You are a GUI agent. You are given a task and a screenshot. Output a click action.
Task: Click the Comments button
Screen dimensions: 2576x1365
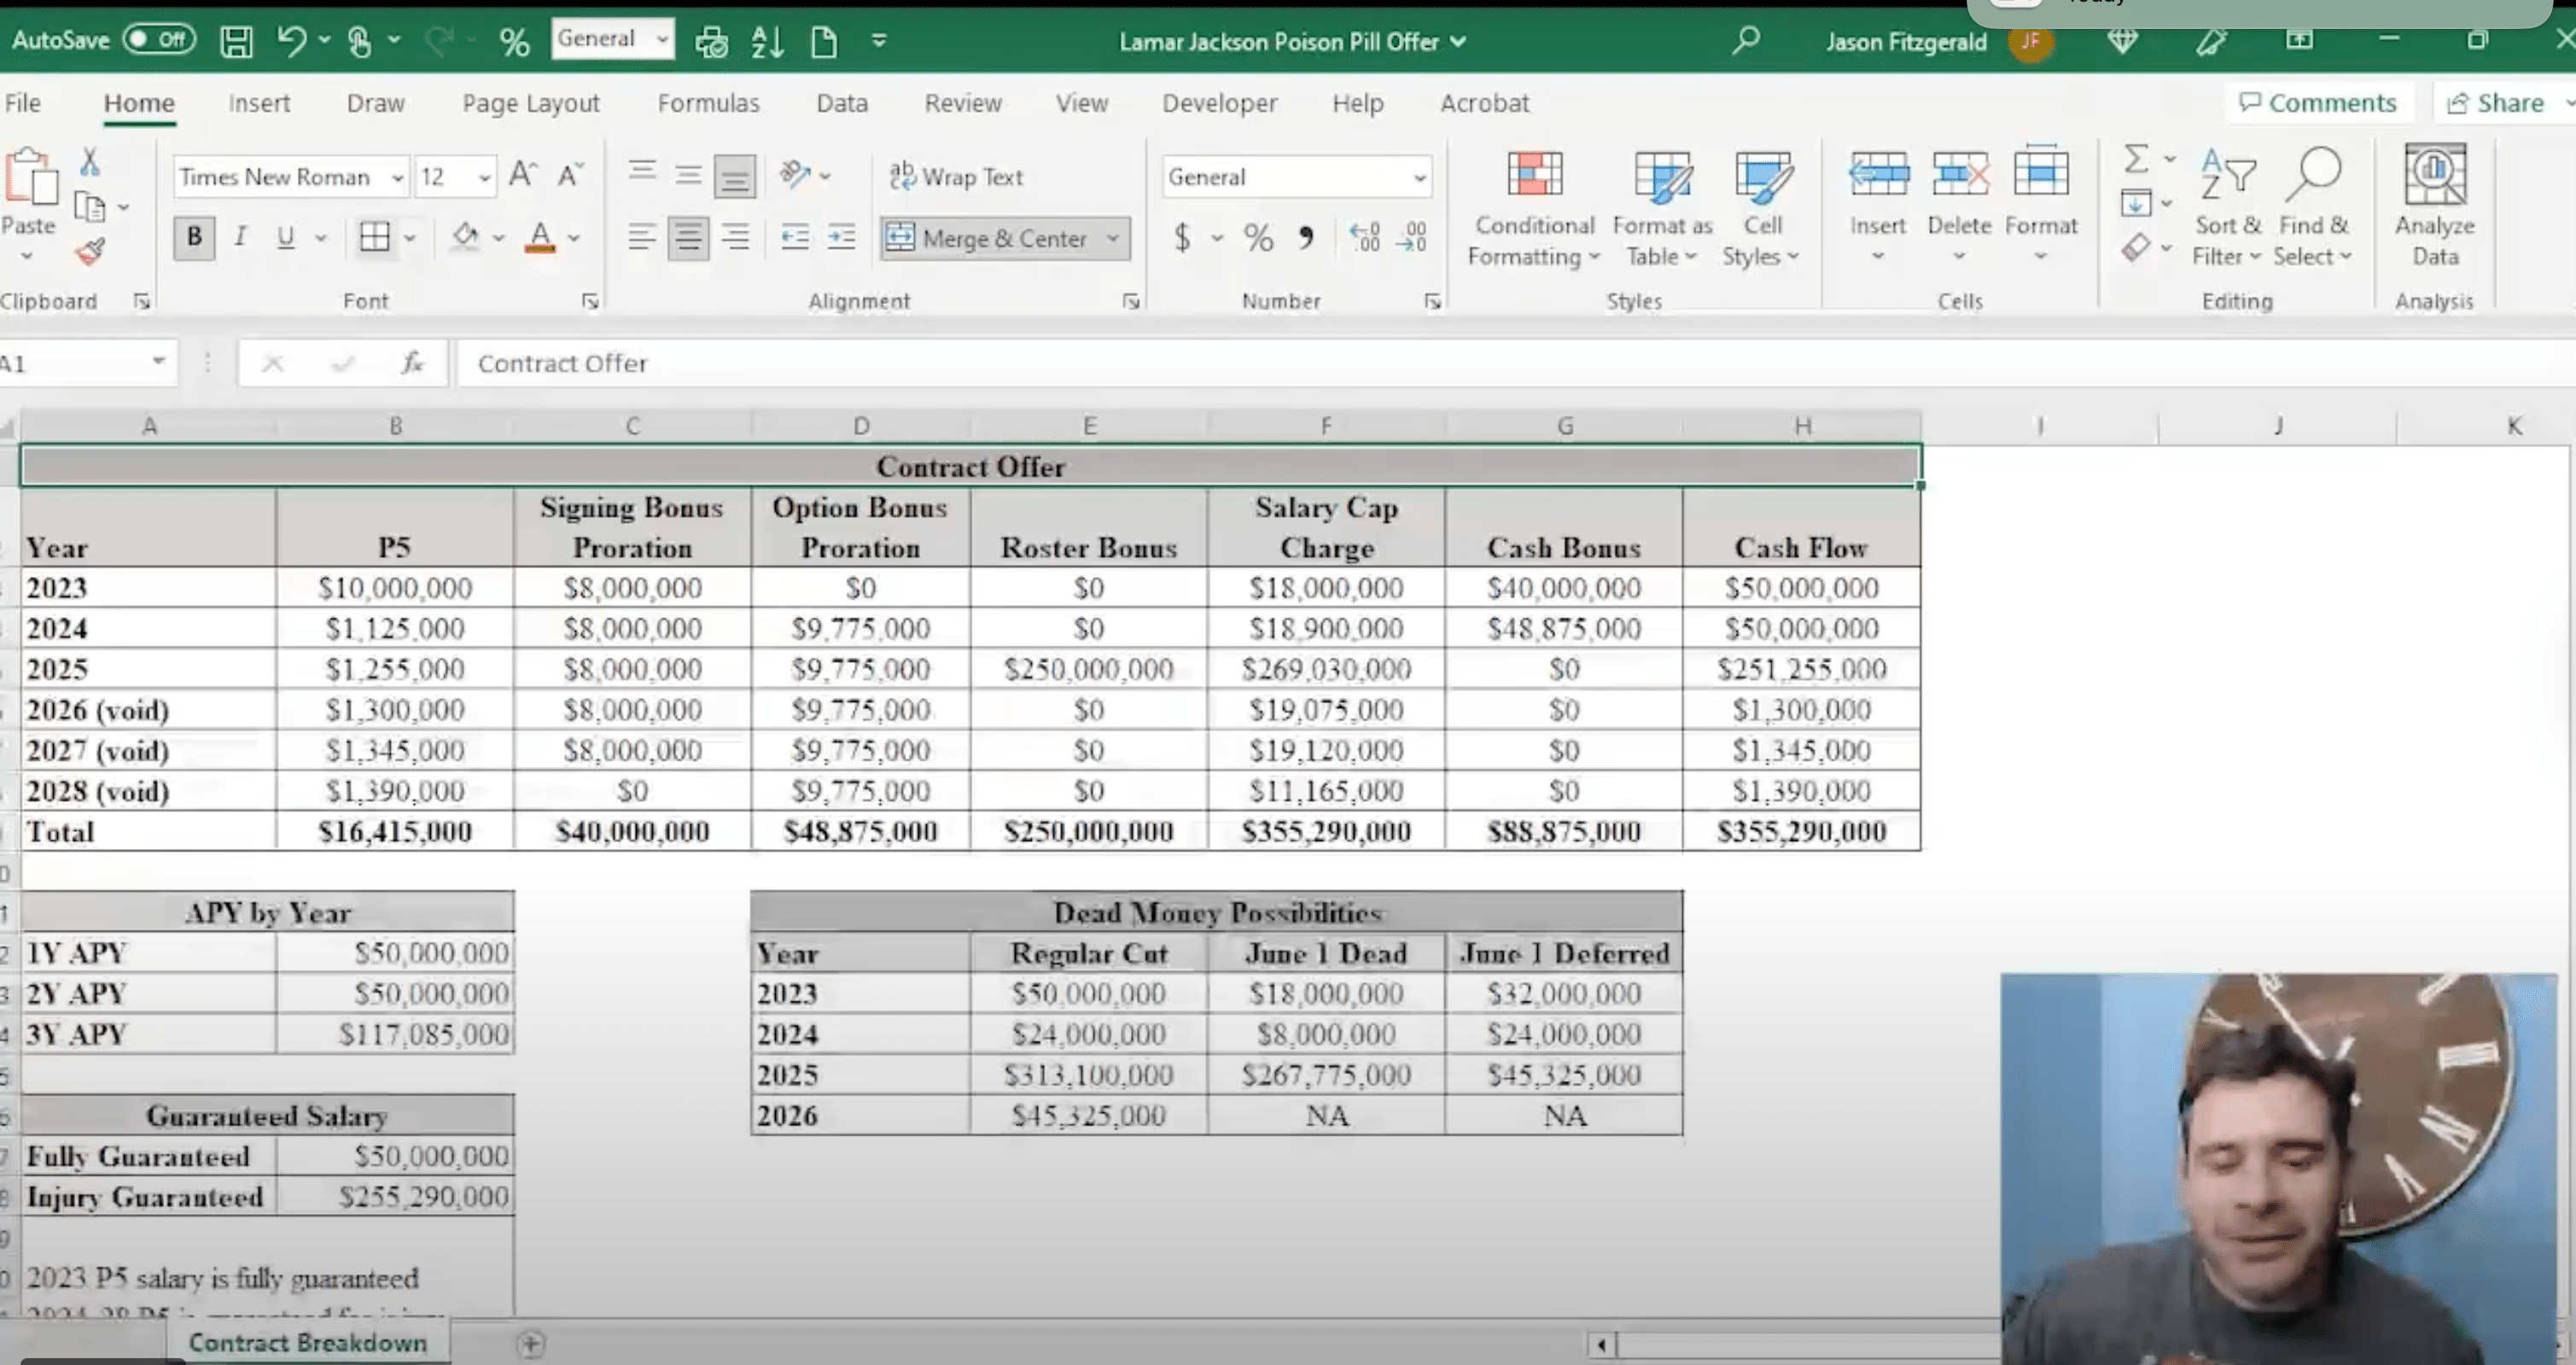coord(2318,103)
